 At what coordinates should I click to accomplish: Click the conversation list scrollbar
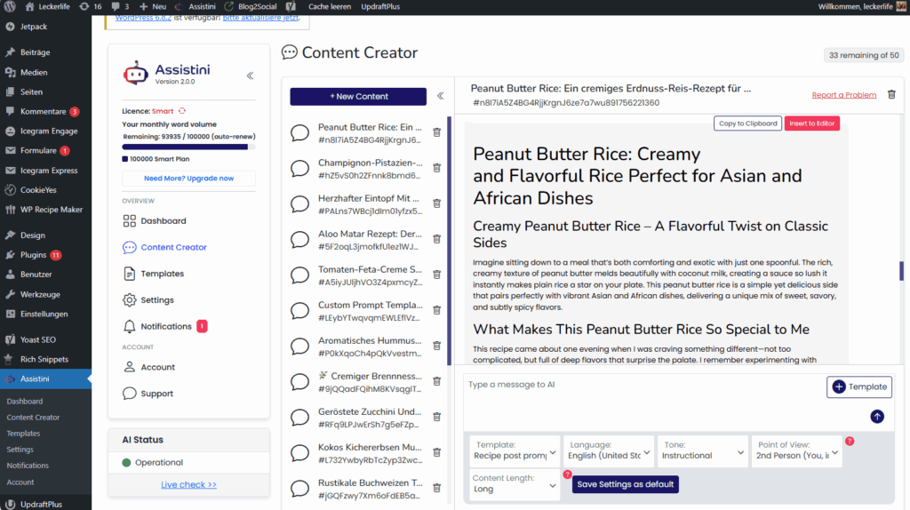449,241
